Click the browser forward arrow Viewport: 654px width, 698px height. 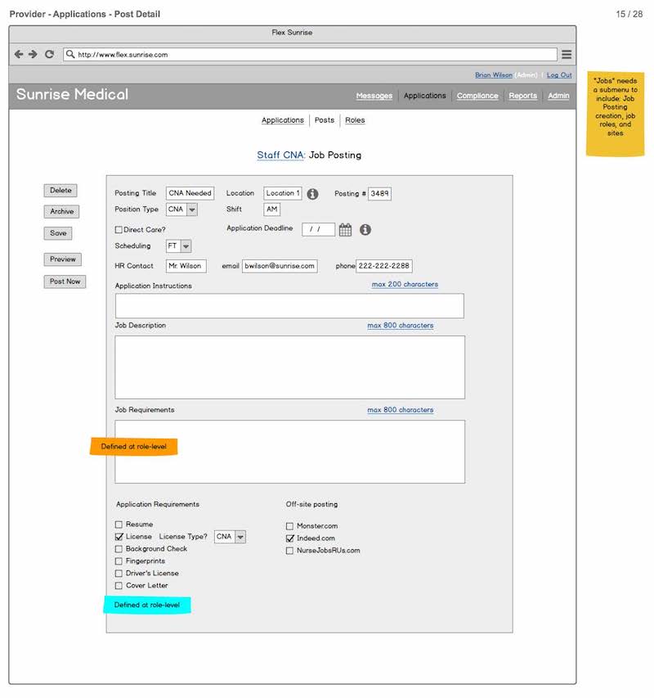pos(33,54)
